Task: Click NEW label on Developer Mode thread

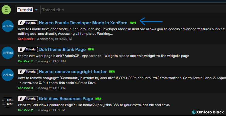Action: 133,23
